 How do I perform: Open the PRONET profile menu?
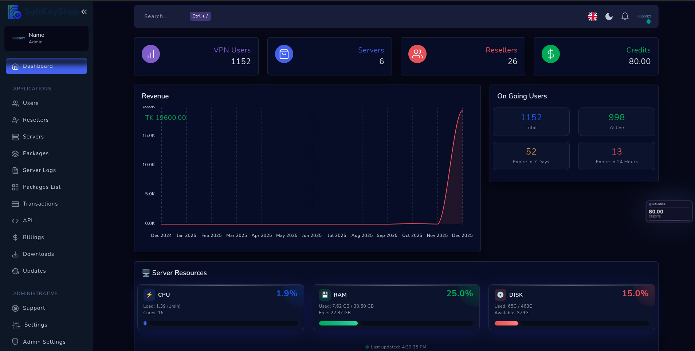[643, 16]
